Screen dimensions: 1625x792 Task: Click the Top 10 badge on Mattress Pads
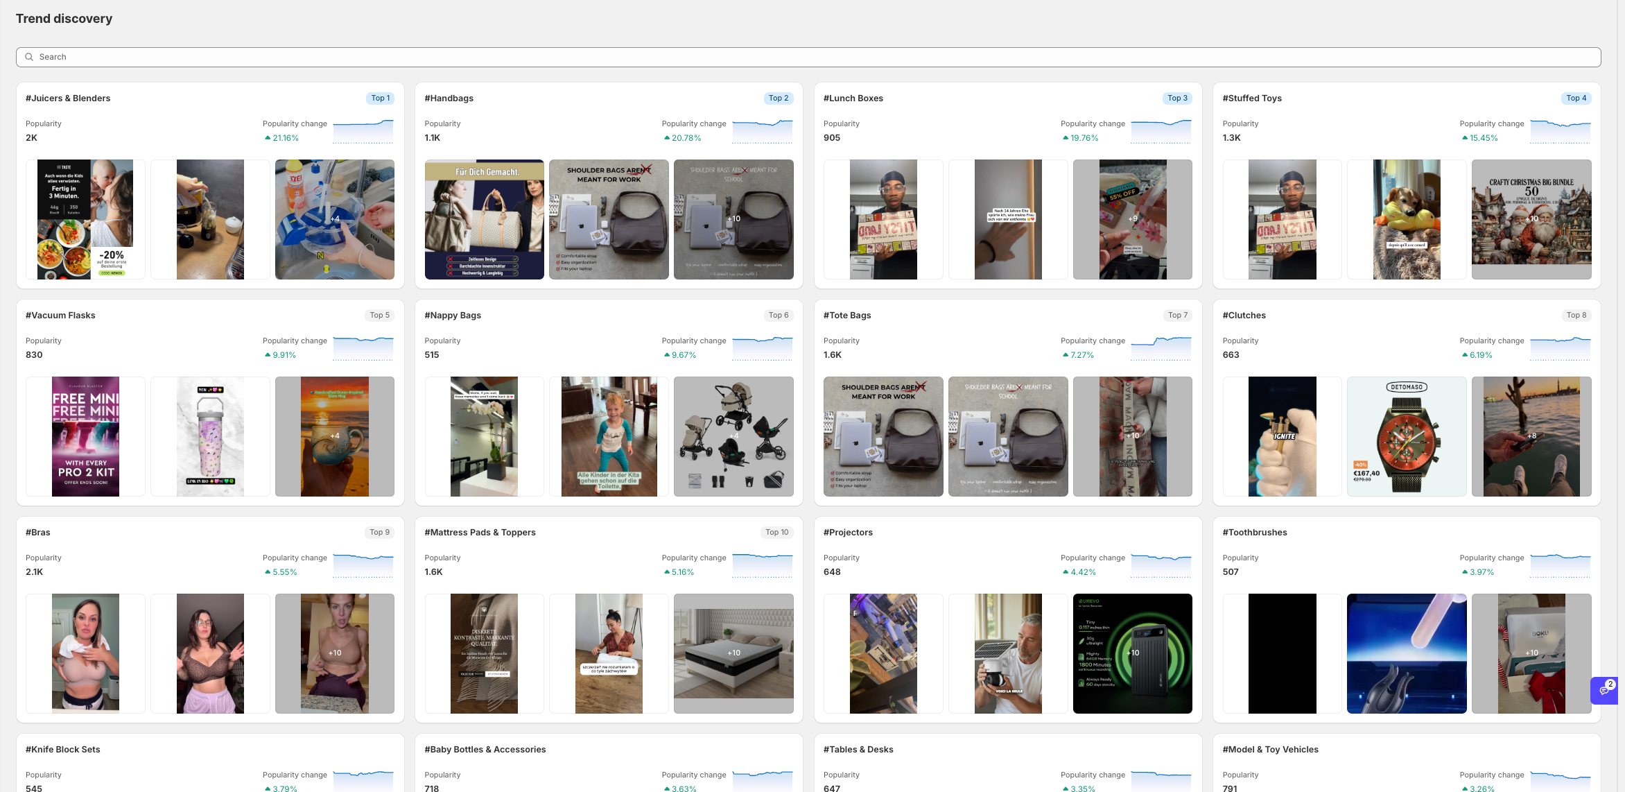pos(776,533)
